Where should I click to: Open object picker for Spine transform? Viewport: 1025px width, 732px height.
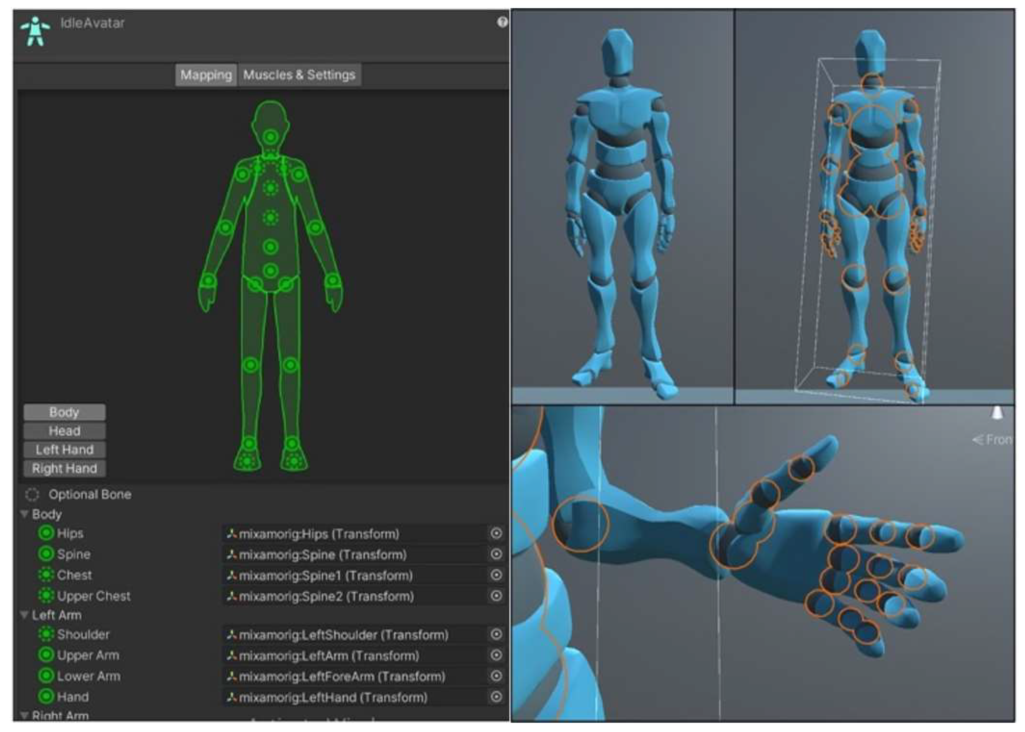pos(496,554)
